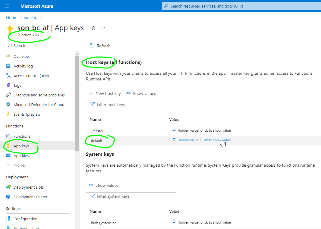321x229 pixels.
Task: Click the default key name
Action: 97,141
